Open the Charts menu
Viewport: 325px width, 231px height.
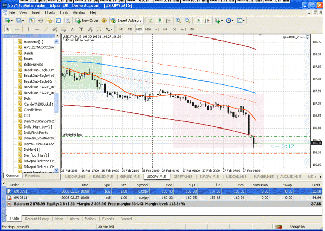point(50,12)
